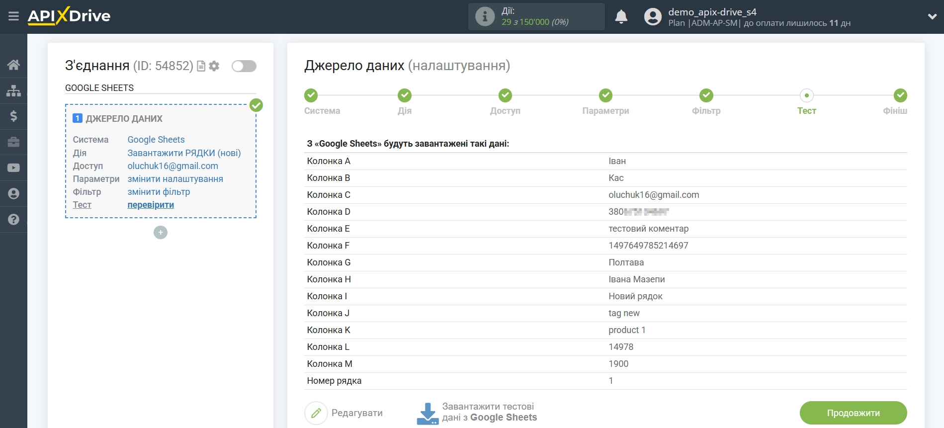Open YouTube video icon in sidebar
Image resolution: width=944 pixels, height=428 pixels.
[x=13, y=168]
